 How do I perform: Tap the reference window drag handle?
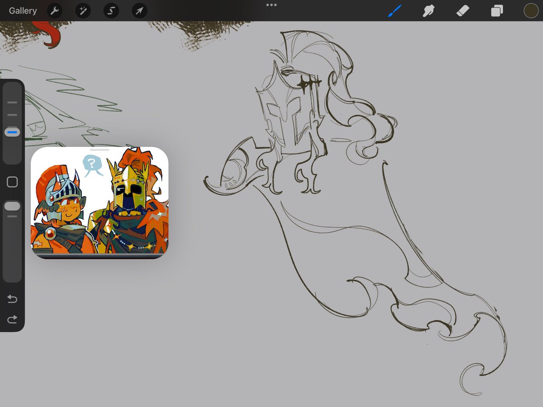[x=100, y=149]
